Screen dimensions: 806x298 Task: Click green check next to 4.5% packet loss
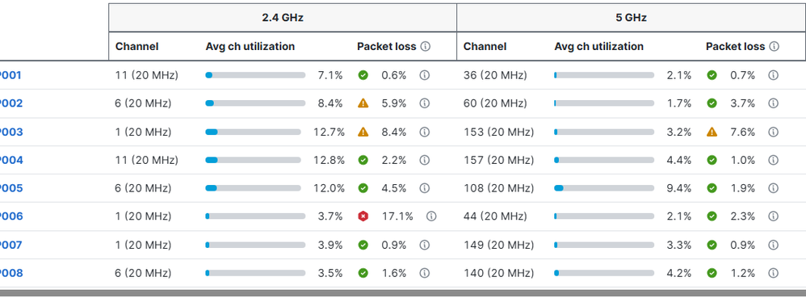(363, 188)
